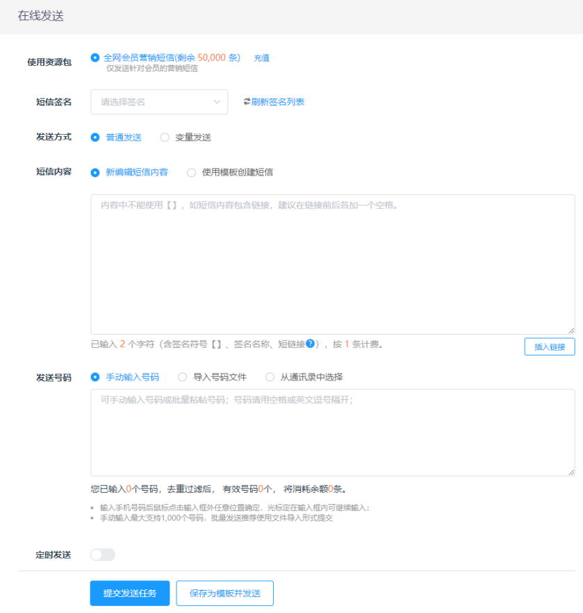The height and width of the screenshot is (613, 583).
Task: Click the blue question mark help icon
Action: click(x=311, y=343)
